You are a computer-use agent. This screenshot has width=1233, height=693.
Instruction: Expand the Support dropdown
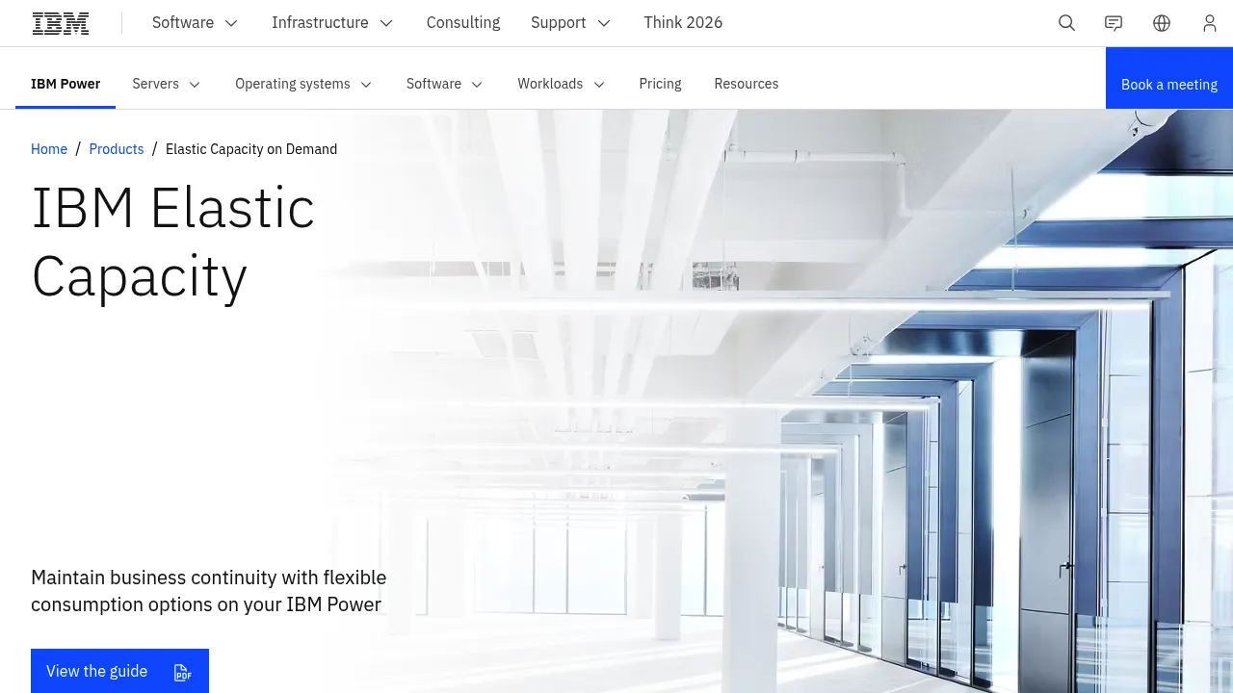pos(571,23)
